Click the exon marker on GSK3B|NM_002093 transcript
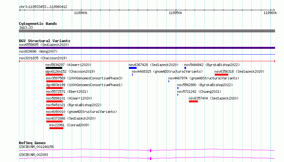This screenshot has width=284, height=162. tap(150, 158)
